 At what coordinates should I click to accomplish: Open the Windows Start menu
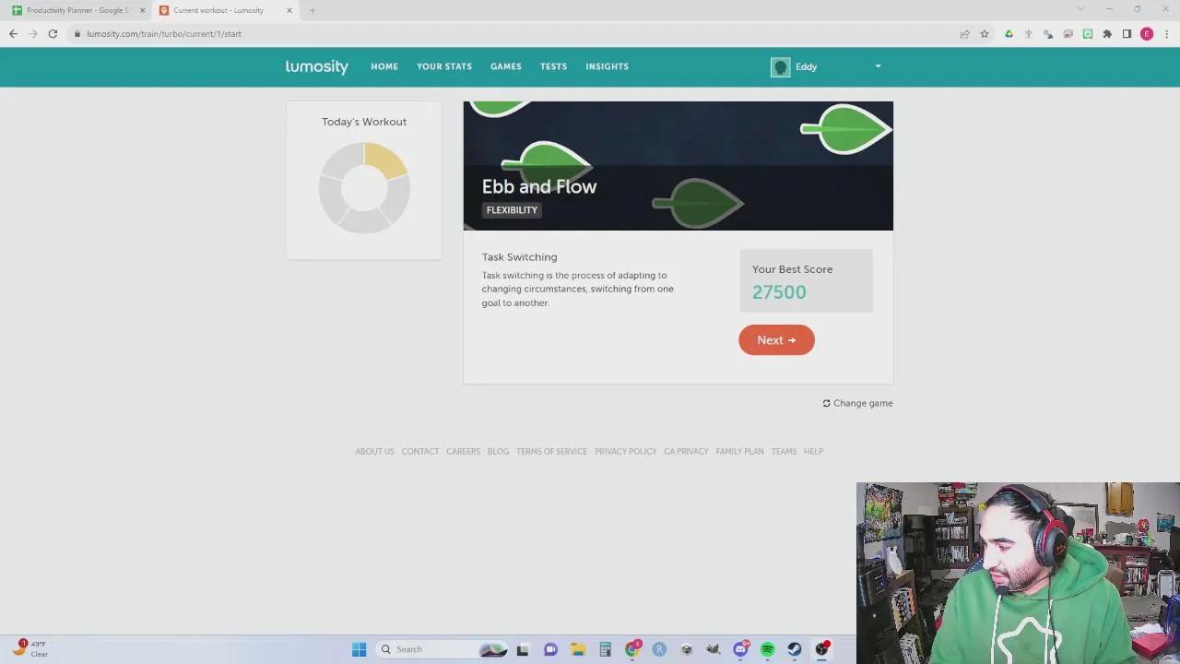coord(359,649)
